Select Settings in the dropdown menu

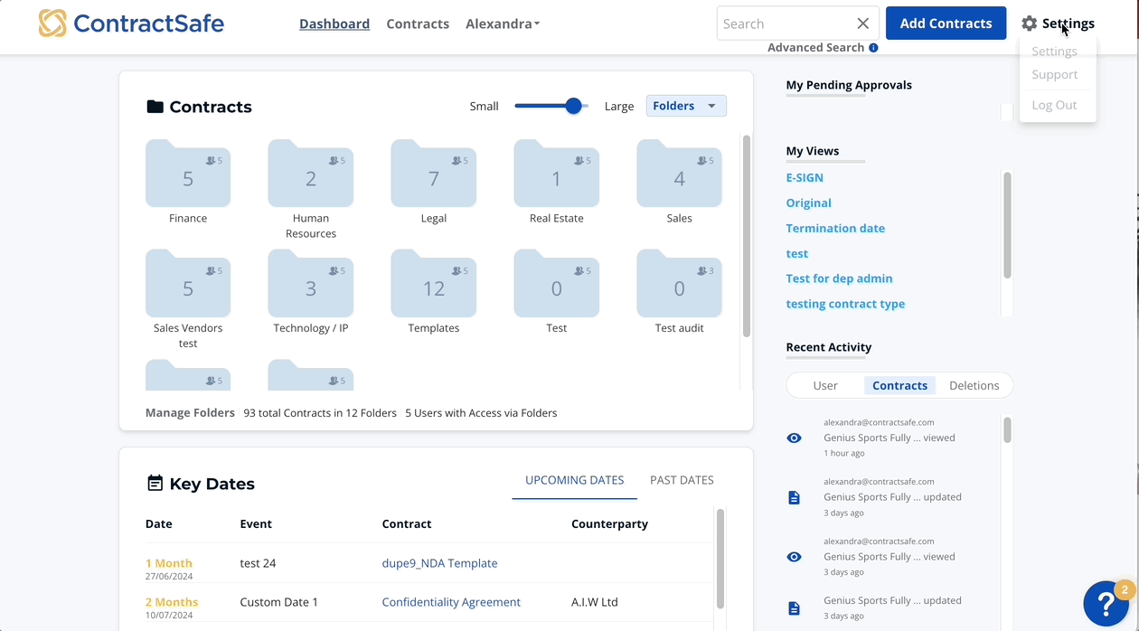tap(1054, 52)
